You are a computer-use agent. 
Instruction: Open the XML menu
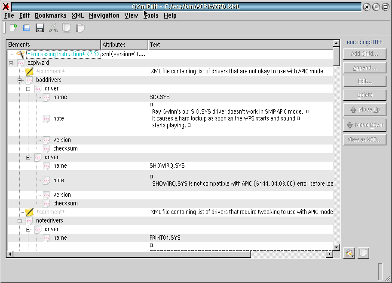click(77, 15)
